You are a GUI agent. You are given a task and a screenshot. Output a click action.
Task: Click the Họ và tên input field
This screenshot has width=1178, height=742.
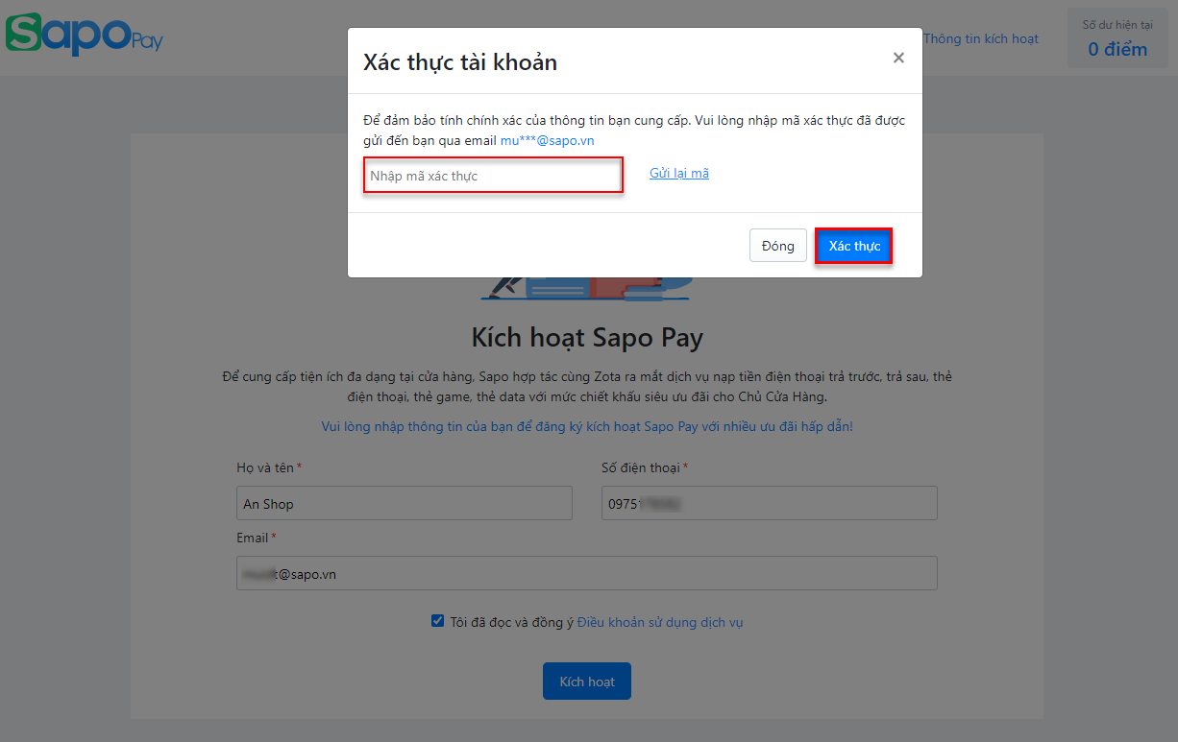[405, 503]
